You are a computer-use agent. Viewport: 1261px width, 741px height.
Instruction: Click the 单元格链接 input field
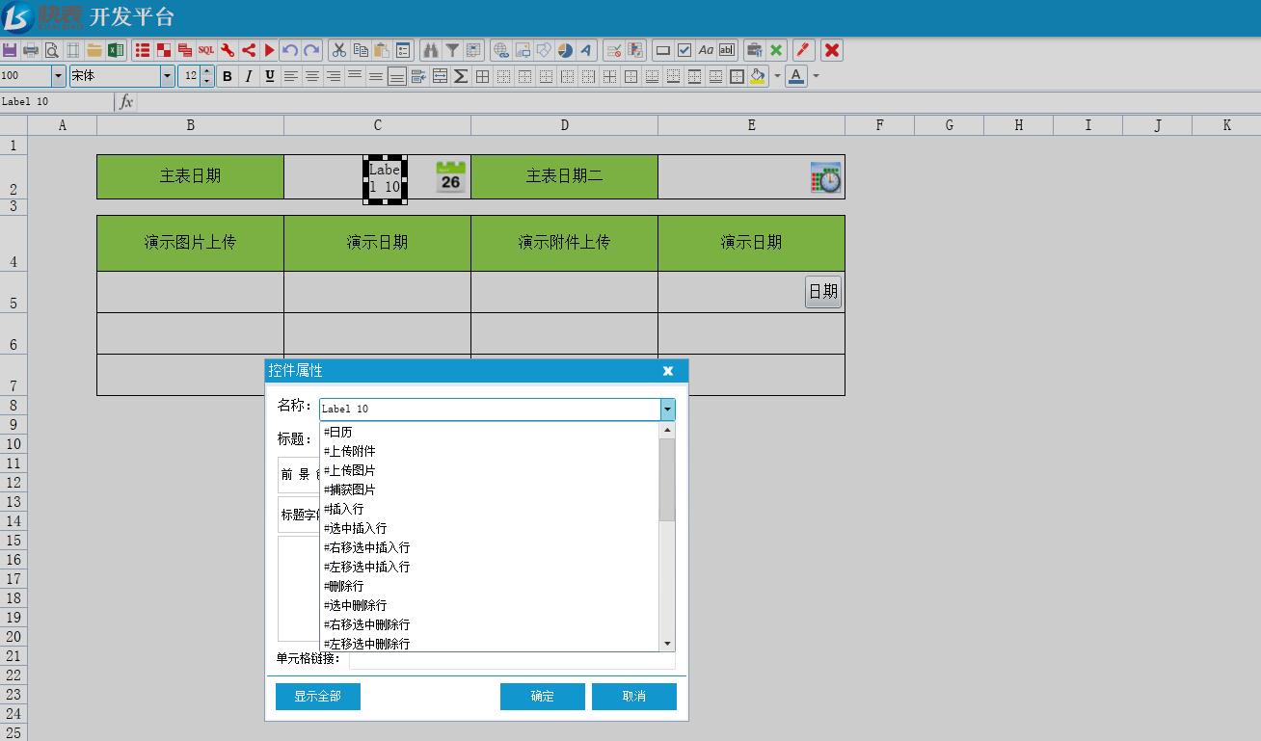point(512,659)
